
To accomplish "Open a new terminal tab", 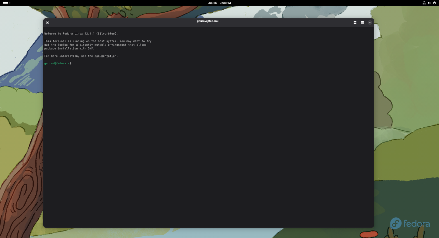I will tap(47, 23).
